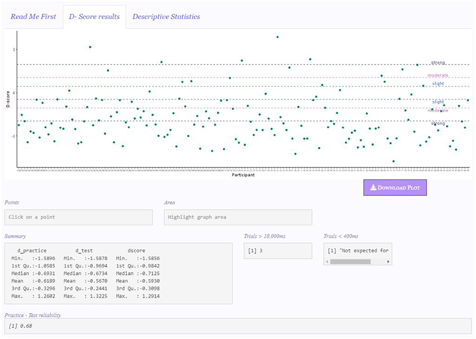Switch to the Descriptive Statistics tab
The width and height of the screenshot is (476, 339).
pos(166,17)
